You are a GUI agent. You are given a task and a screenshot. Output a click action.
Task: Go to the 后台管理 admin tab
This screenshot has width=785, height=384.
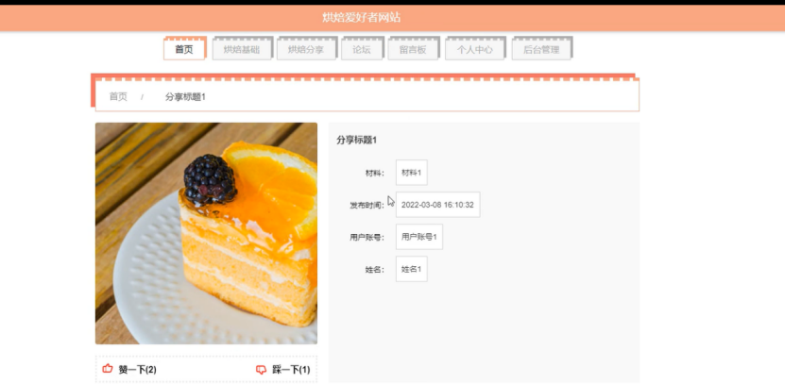click(541, 49)
